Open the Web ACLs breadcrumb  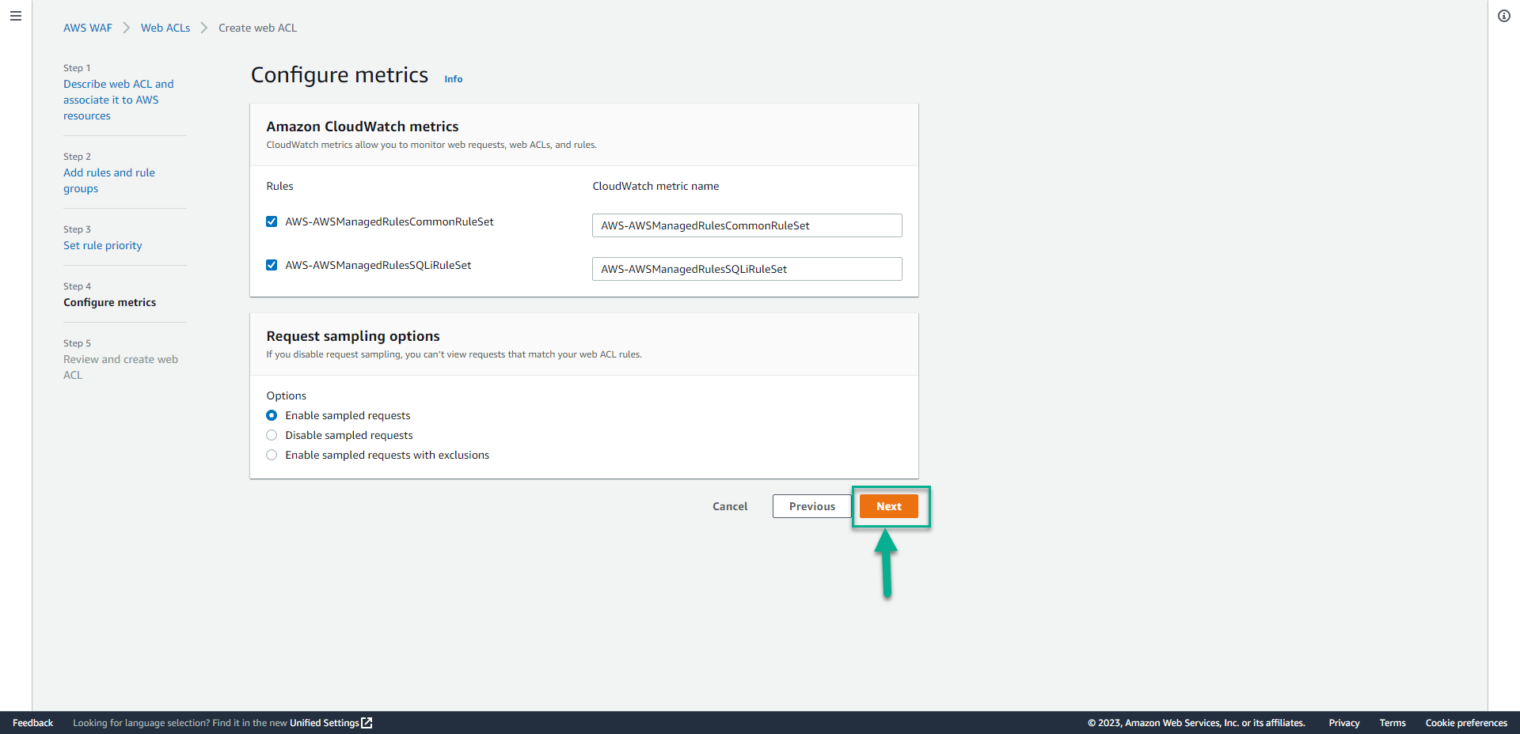165,27
